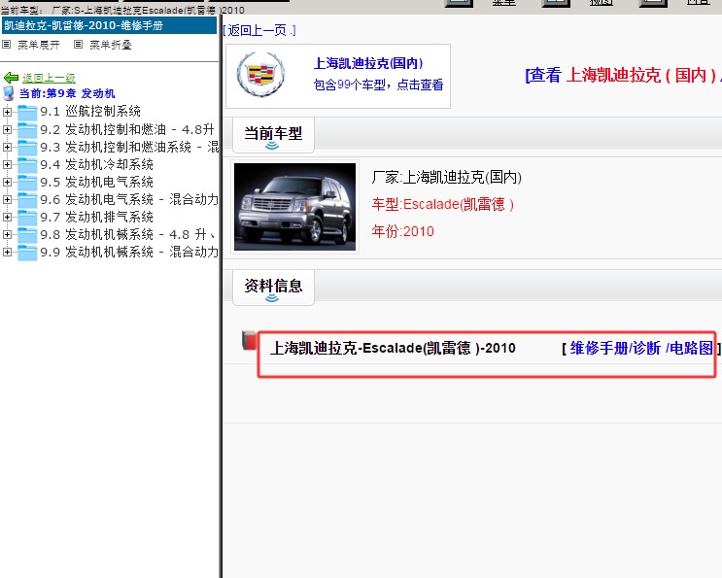The height and width of the screenshot is (578, 722).
Task: Click 上海凯迪拉克-Escalade(凯雷德)-2010 entry text
Action: point(393,348)
